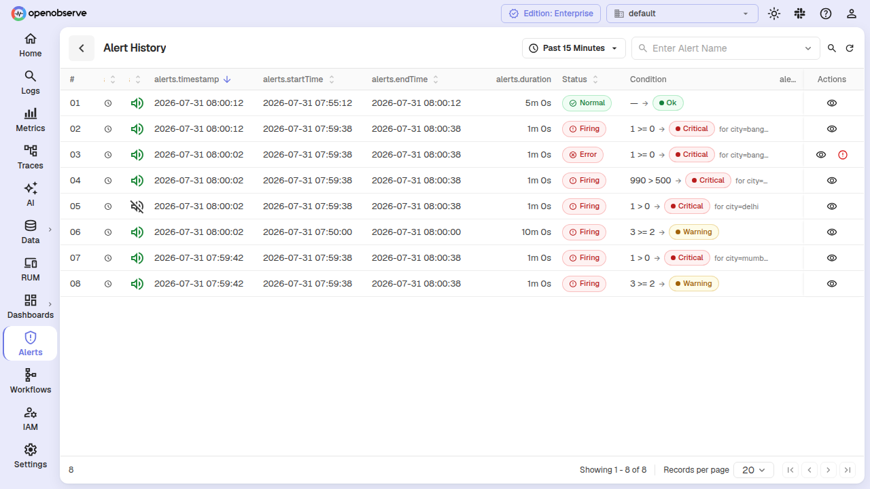Click the green speaker icon in row 07
This screenshot has height=489, width=870.
click(137, 258)
